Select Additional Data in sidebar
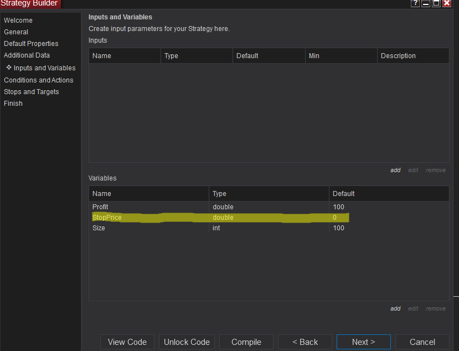Image resolution: width=459 pixels, height=351 pixels. (27, 55)
